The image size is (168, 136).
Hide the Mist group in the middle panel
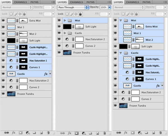coord(59,20)
